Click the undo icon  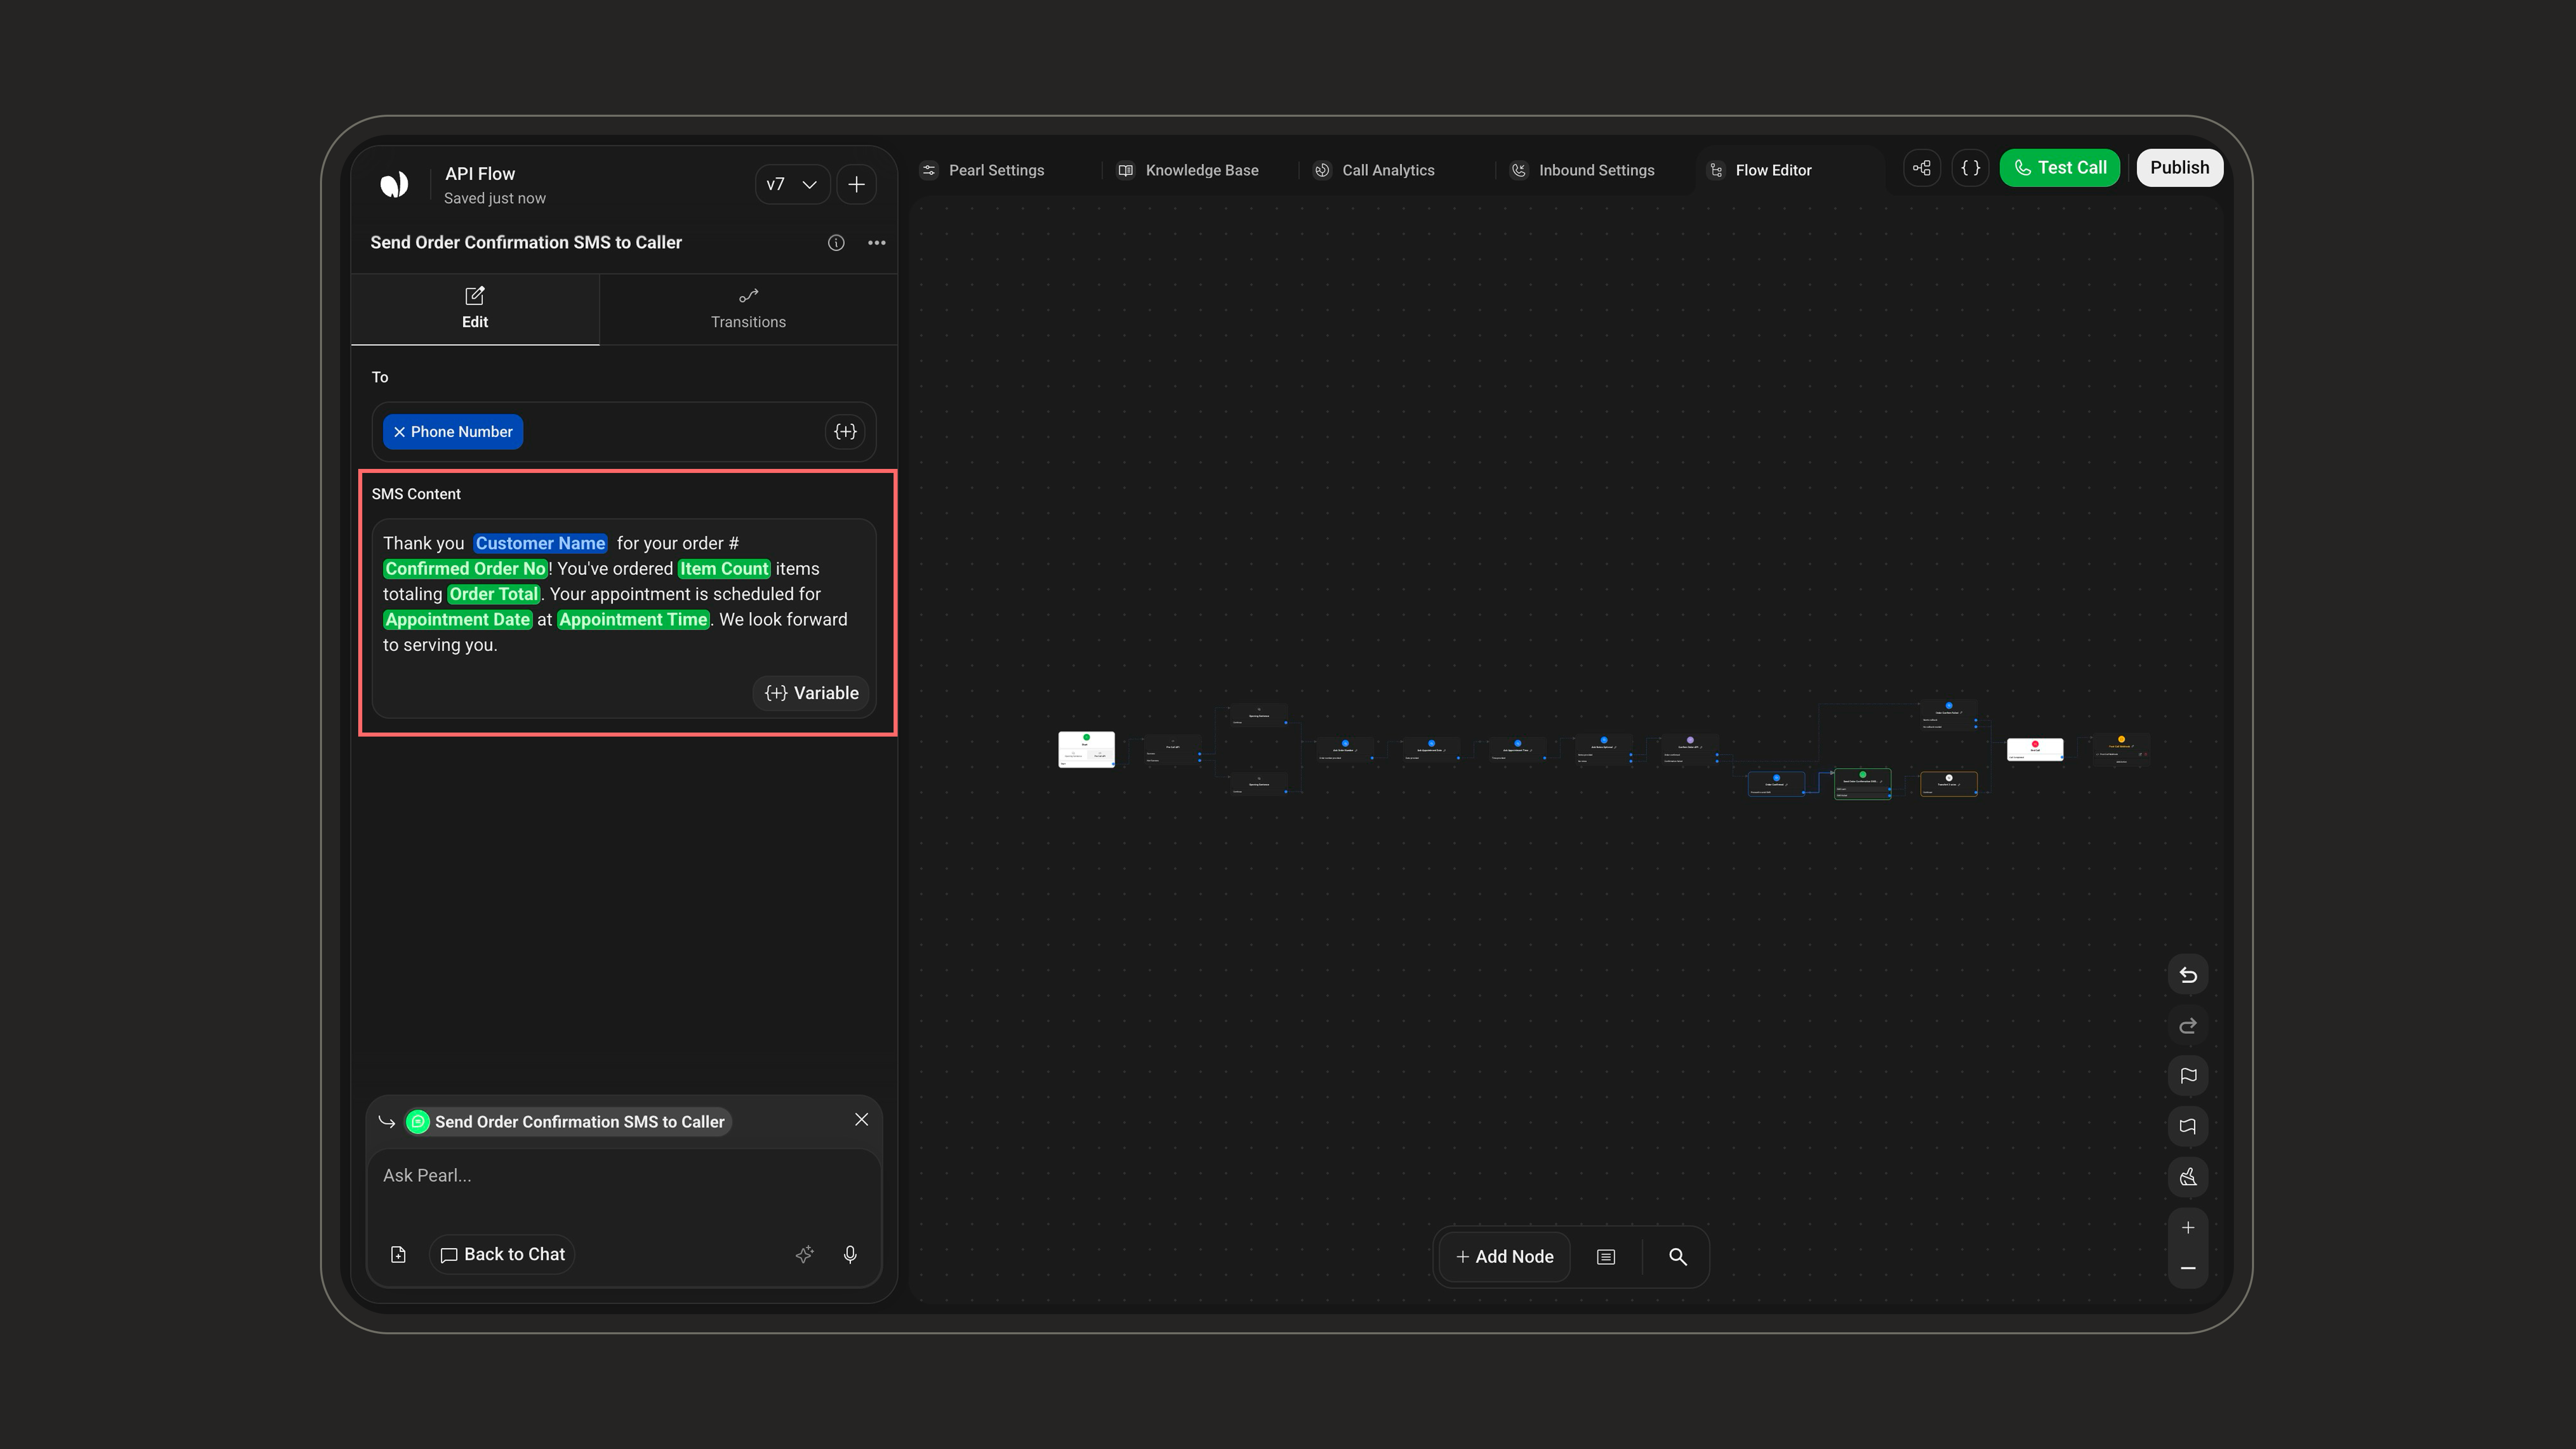(2188, 975)
